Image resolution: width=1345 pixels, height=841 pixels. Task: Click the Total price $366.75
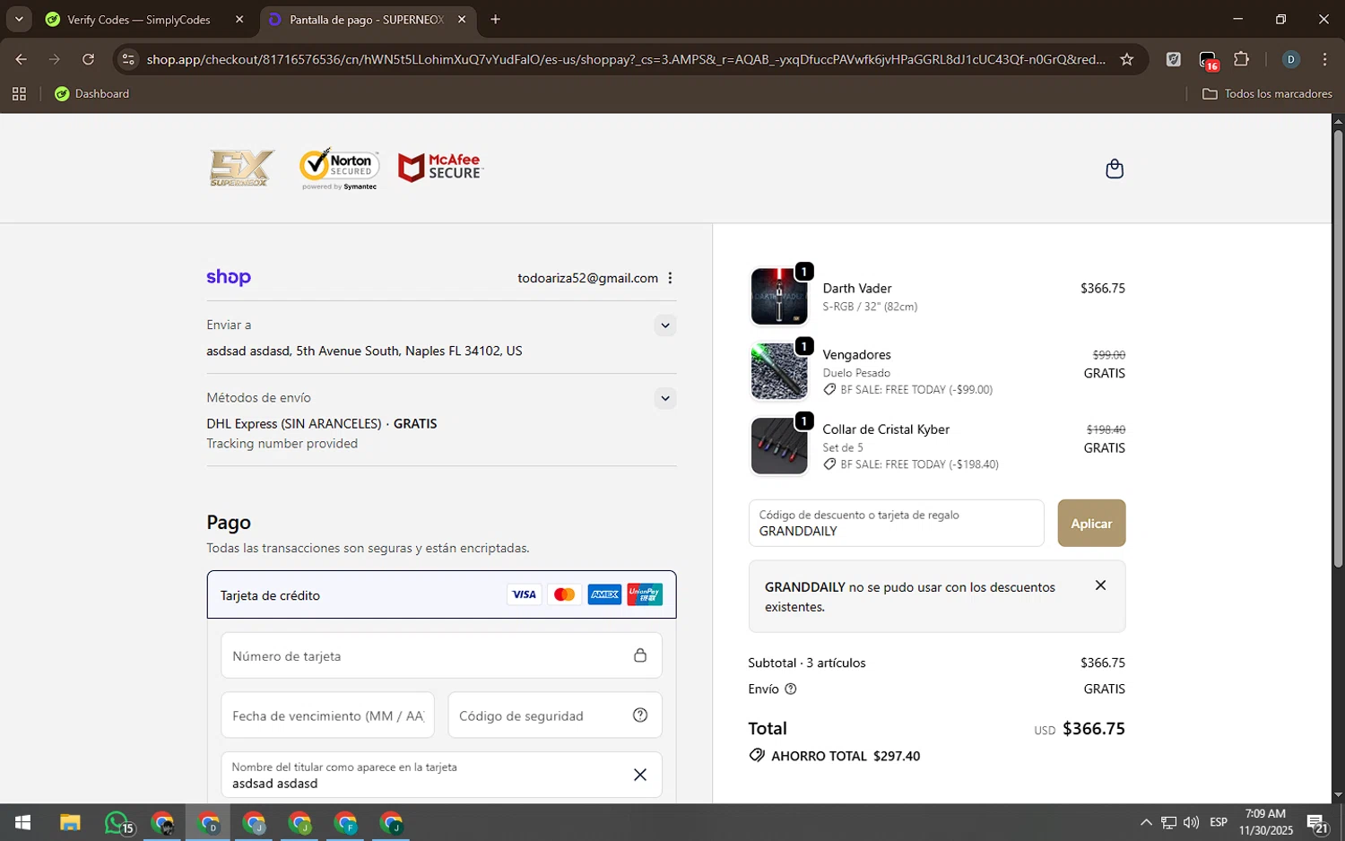[1093, 729]
